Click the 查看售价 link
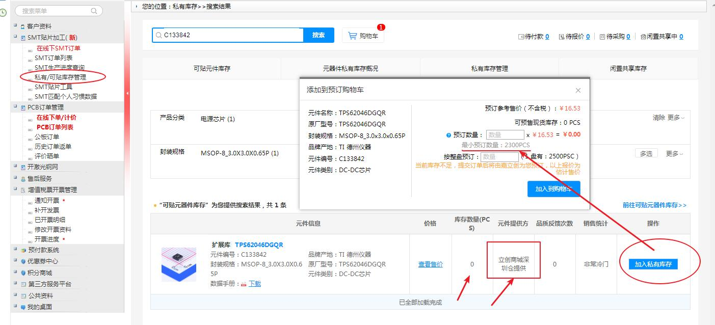The height and width of the screenshot is (325, 715). pos(430,264)
